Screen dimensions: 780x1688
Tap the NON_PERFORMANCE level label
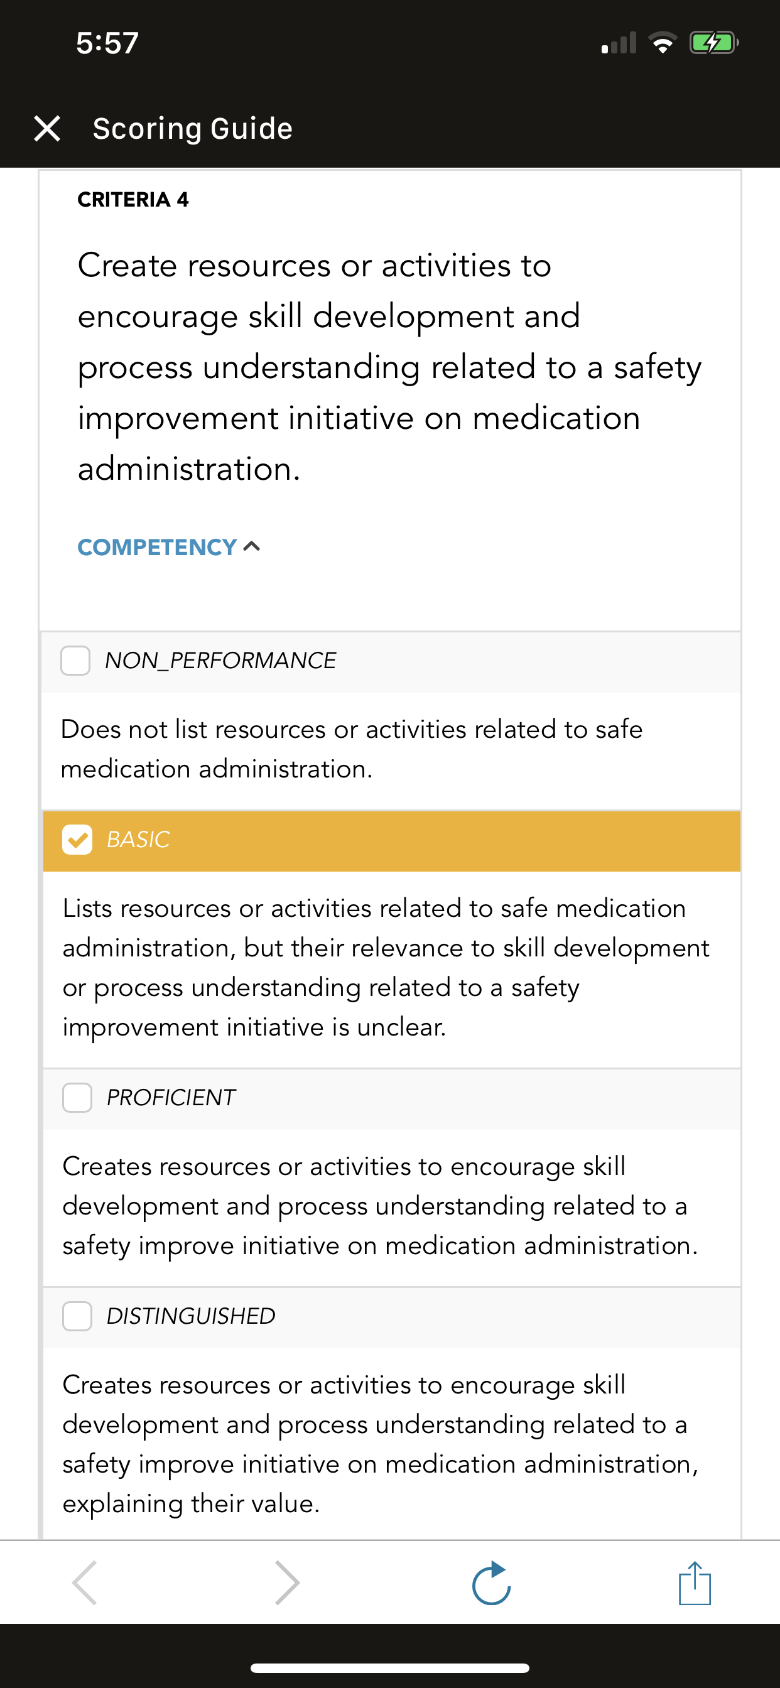(x=221, y=661)
